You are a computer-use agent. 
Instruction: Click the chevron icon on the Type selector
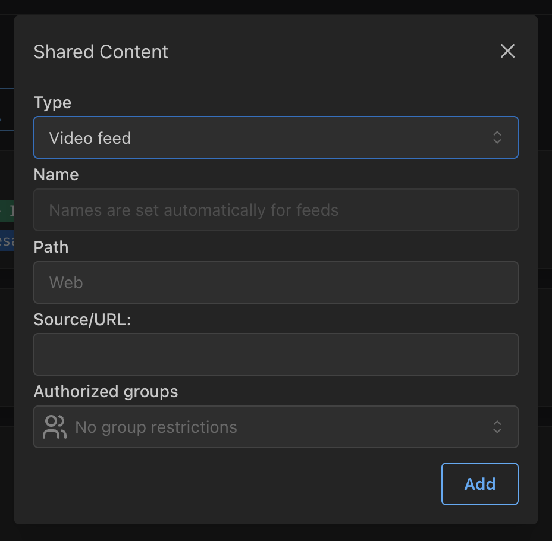click(497, 137)
